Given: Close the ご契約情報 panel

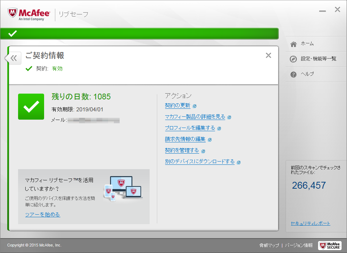Looking at the screenshot, I should click(269, 55).
